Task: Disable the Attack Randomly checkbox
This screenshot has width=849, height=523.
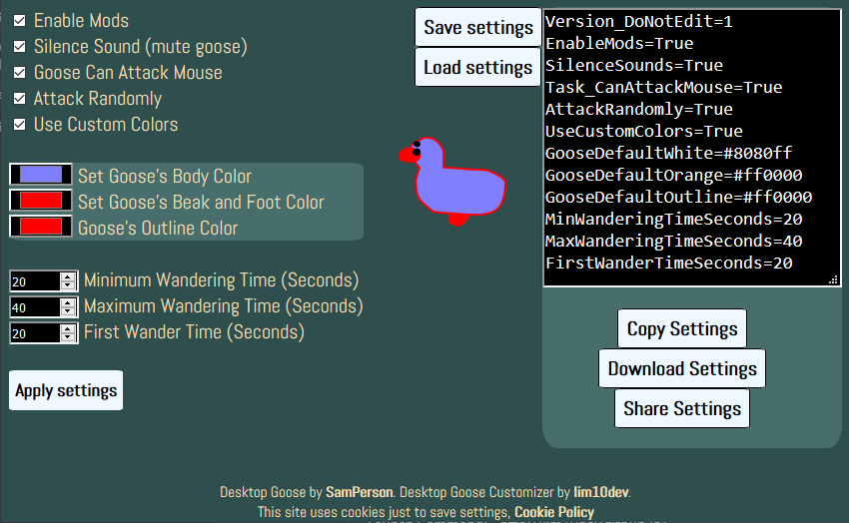Action: click(x=20, y=99)
